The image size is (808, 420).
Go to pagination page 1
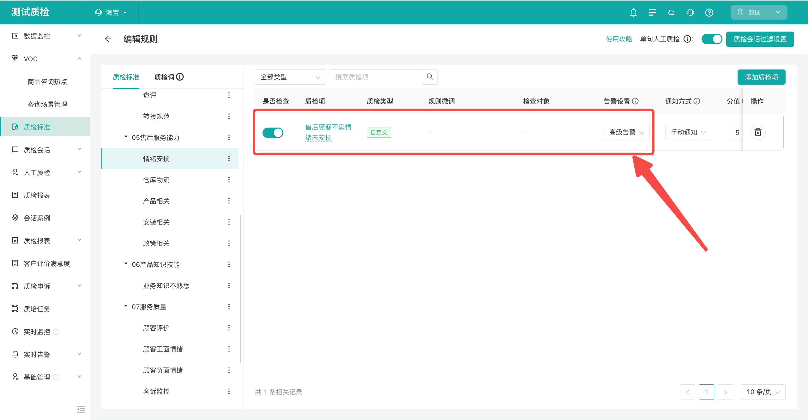click(x=707, y=392)
